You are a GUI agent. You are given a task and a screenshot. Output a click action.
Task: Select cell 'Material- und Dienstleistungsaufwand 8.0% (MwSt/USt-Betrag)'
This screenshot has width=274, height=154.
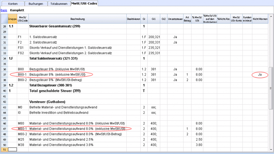(78, 134)
